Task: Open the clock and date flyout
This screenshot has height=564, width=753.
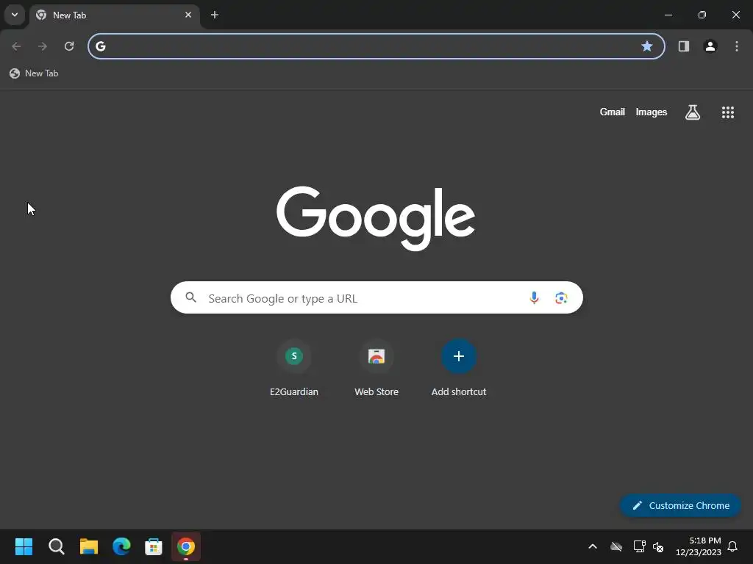Action: tap(699, 546)
